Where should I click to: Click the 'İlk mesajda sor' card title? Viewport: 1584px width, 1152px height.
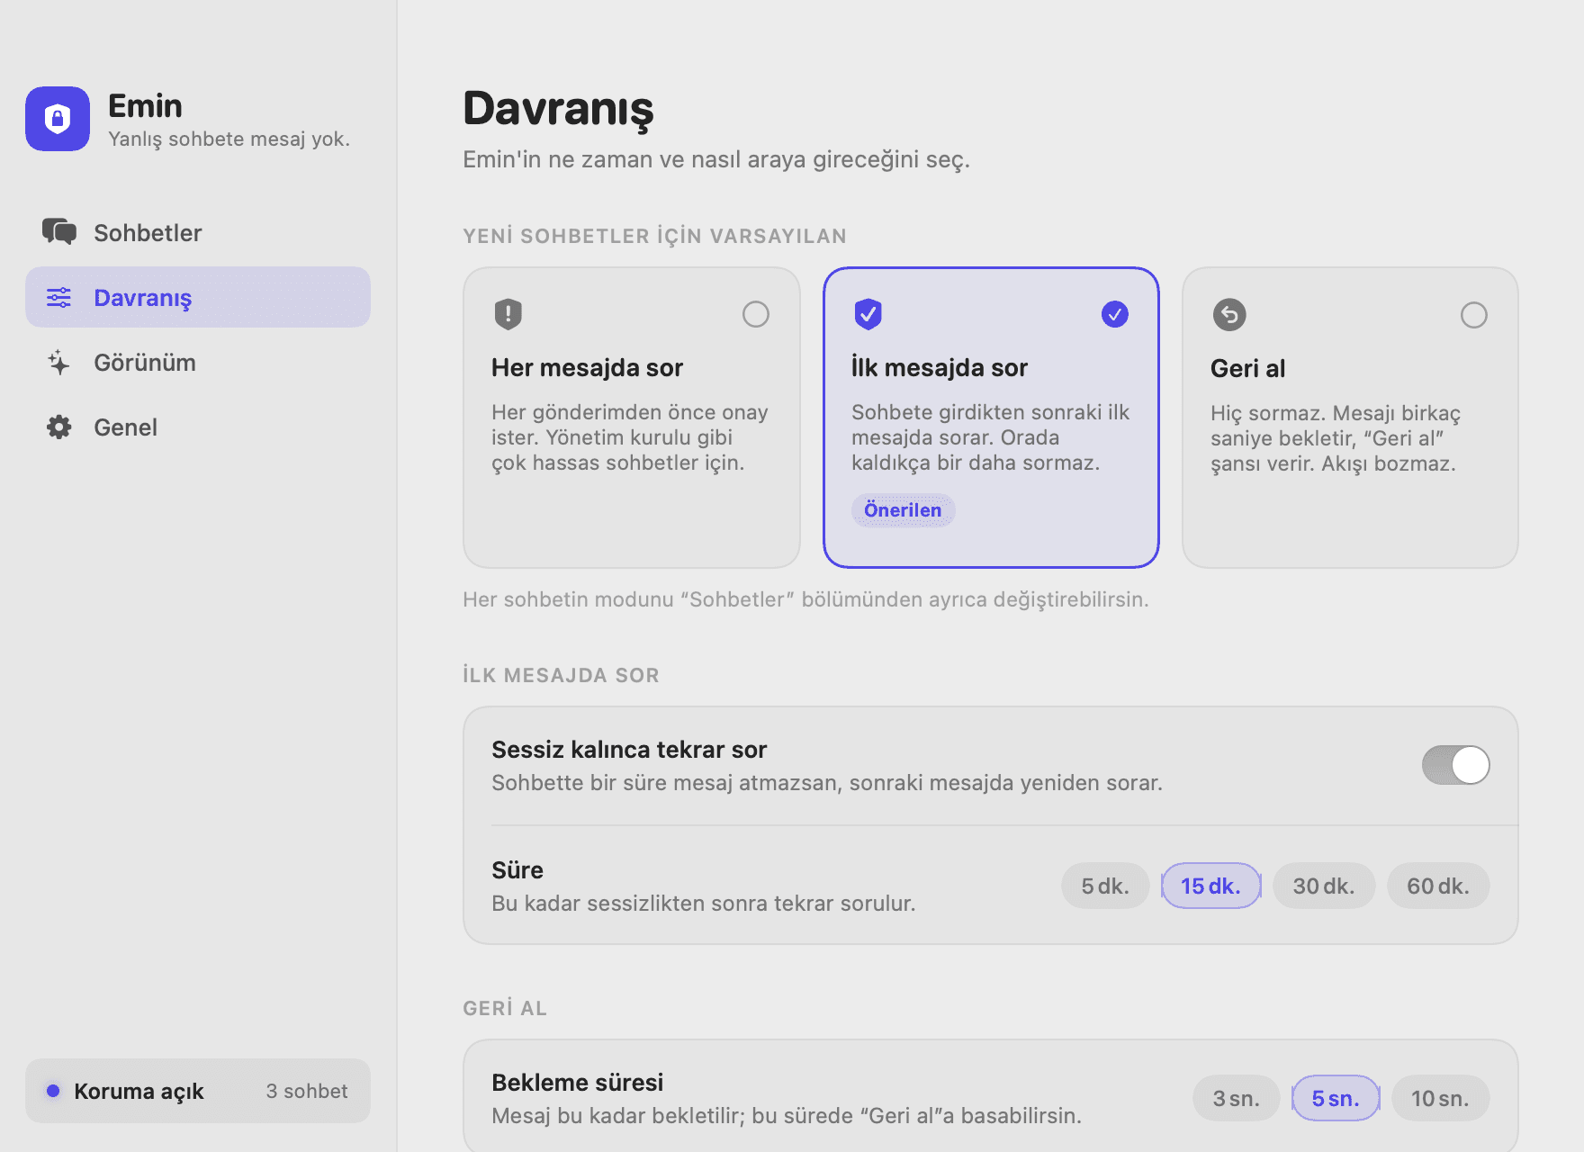point(939,367)
